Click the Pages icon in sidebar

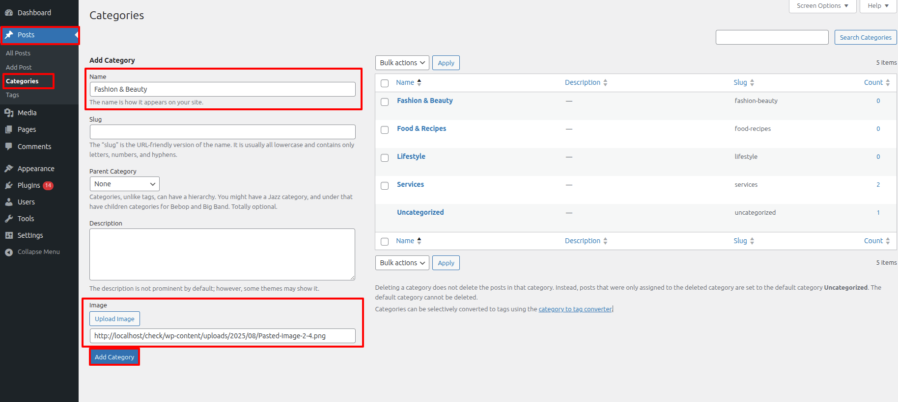click(x=9, y=129)
